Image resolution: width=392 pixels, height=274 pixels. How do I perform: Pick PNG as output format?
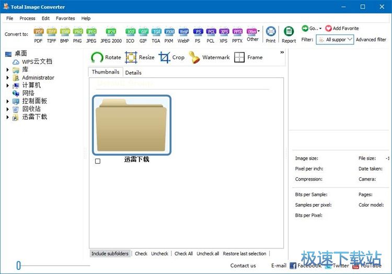tap(77, 35)
